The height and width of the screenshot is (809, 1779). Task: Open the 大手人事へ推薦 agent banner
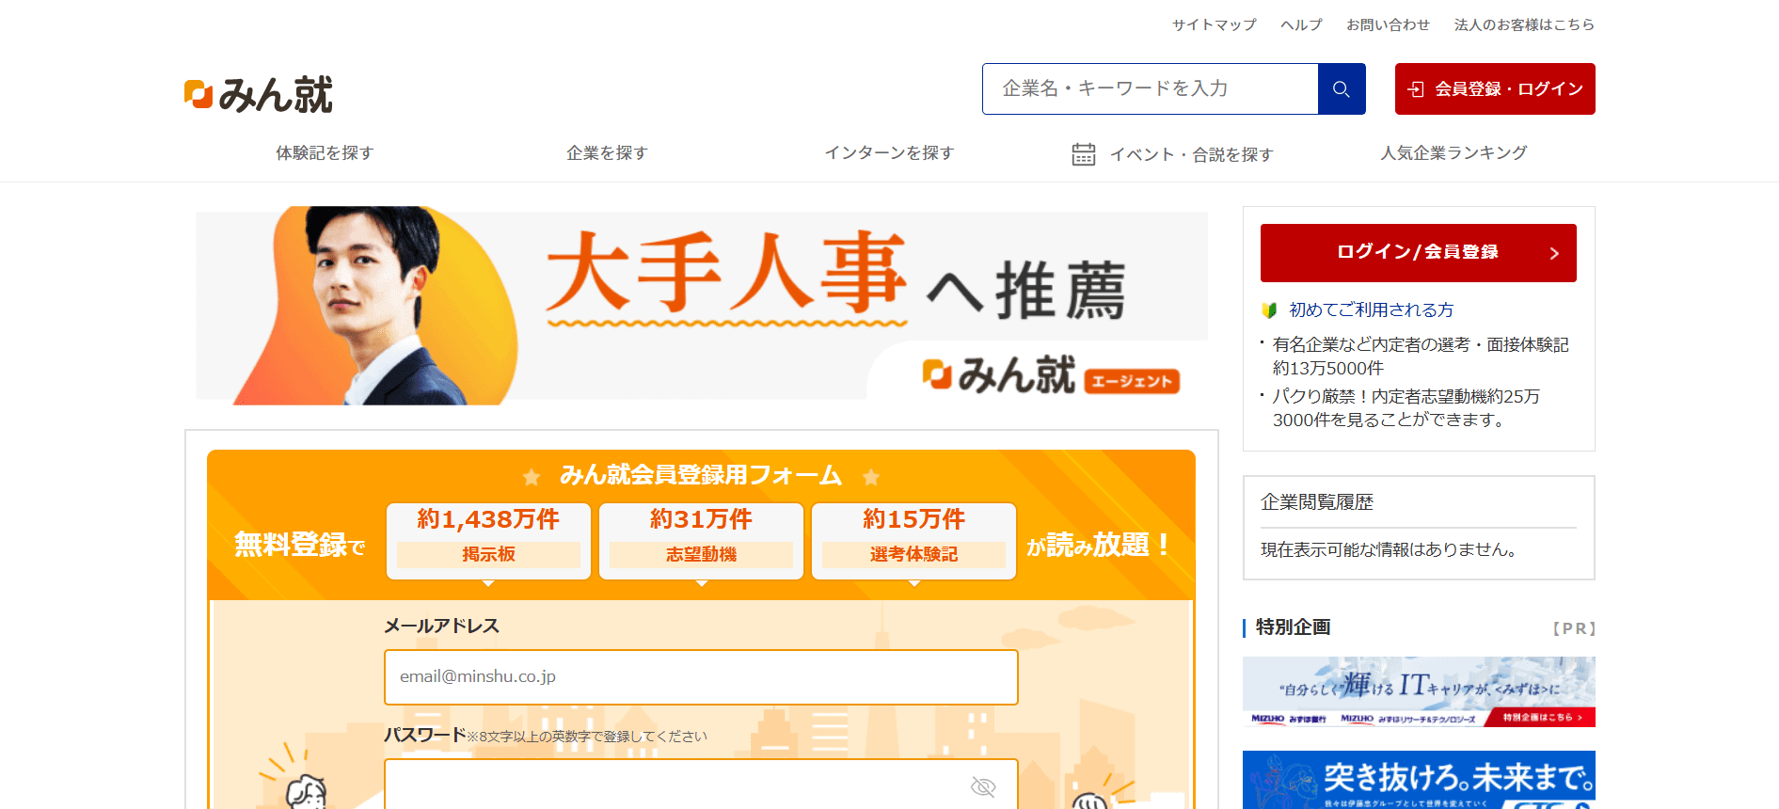(702, 307)
